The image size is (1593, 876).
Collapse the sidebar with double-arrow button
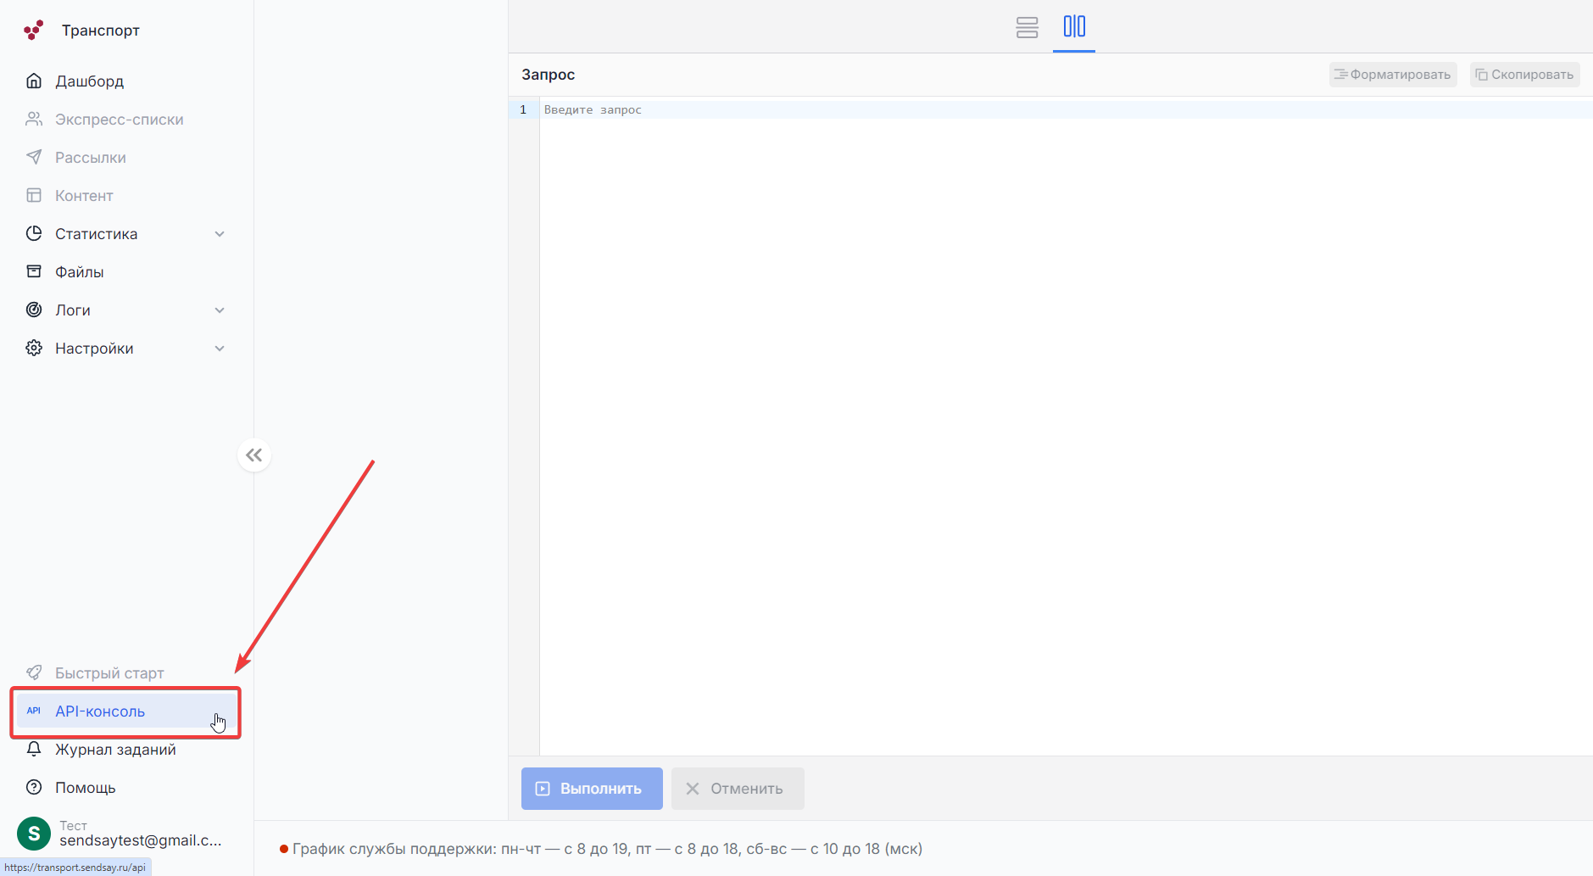coord(254,455)
